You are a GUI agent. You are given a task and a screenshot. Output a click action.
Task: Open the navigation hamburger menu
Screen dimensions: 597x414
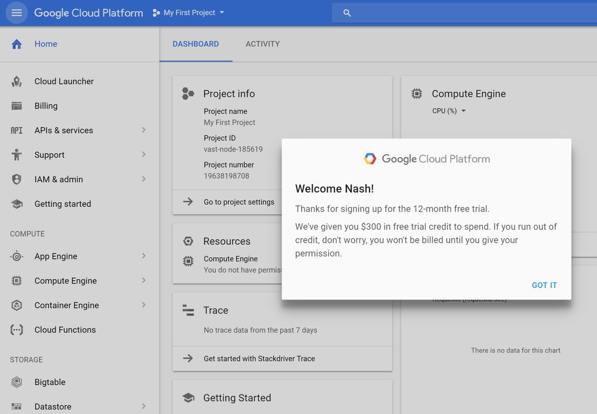16,12
